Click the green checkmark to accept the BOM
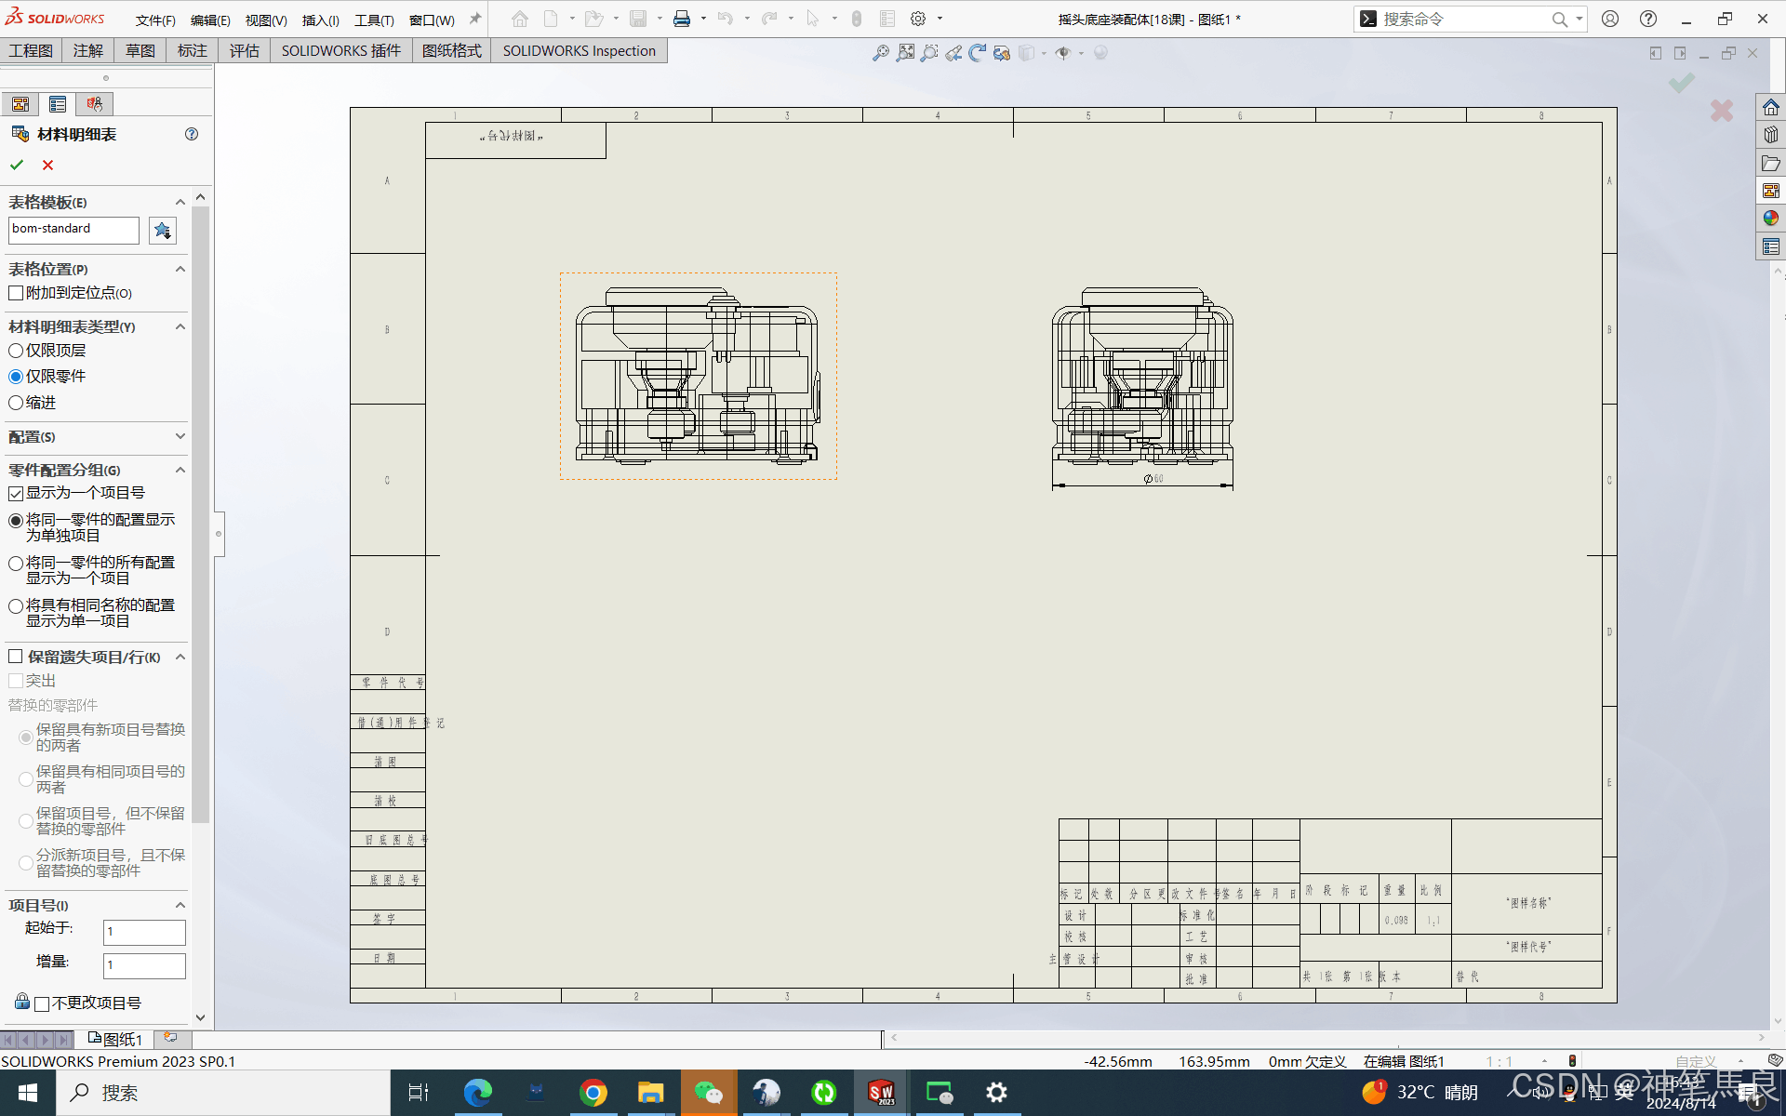Image resolution: width=1786 pixels, height=1116 pixels. pyautogui.click(x=17, y=165)
